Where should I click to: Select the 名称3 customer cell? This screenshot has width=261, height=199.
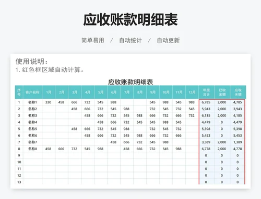click(x=32, y=115)
